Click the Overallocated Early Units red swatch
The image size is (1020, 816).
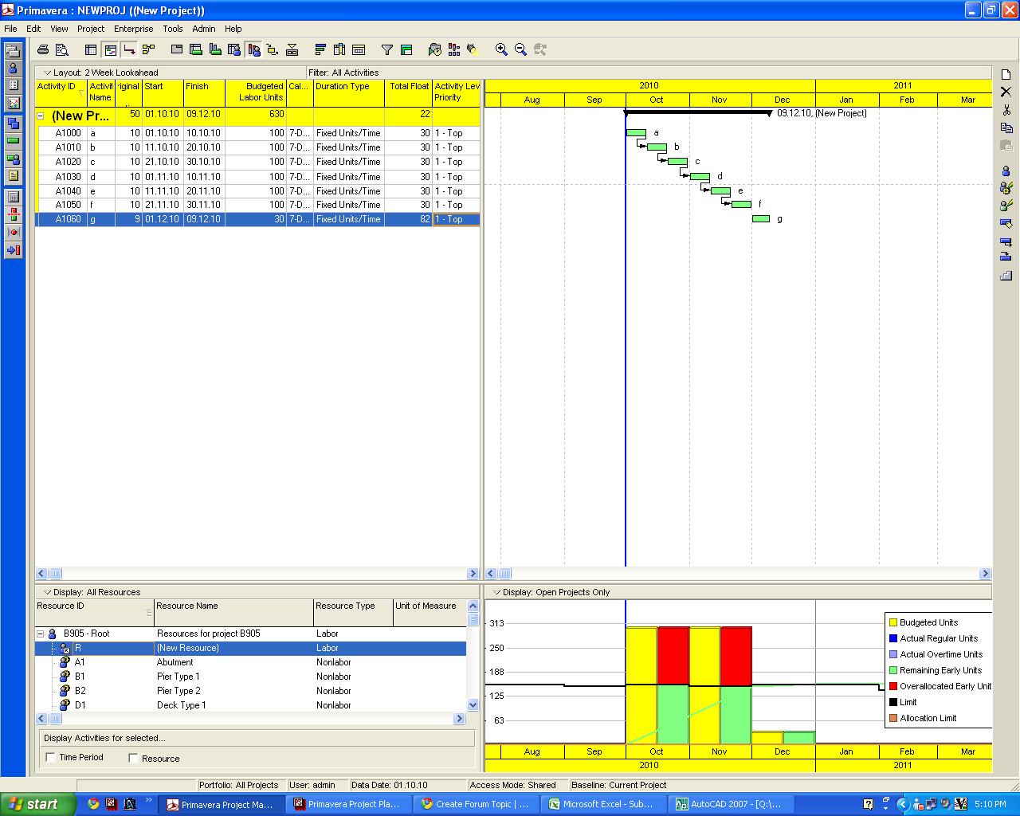coord(893,686)
